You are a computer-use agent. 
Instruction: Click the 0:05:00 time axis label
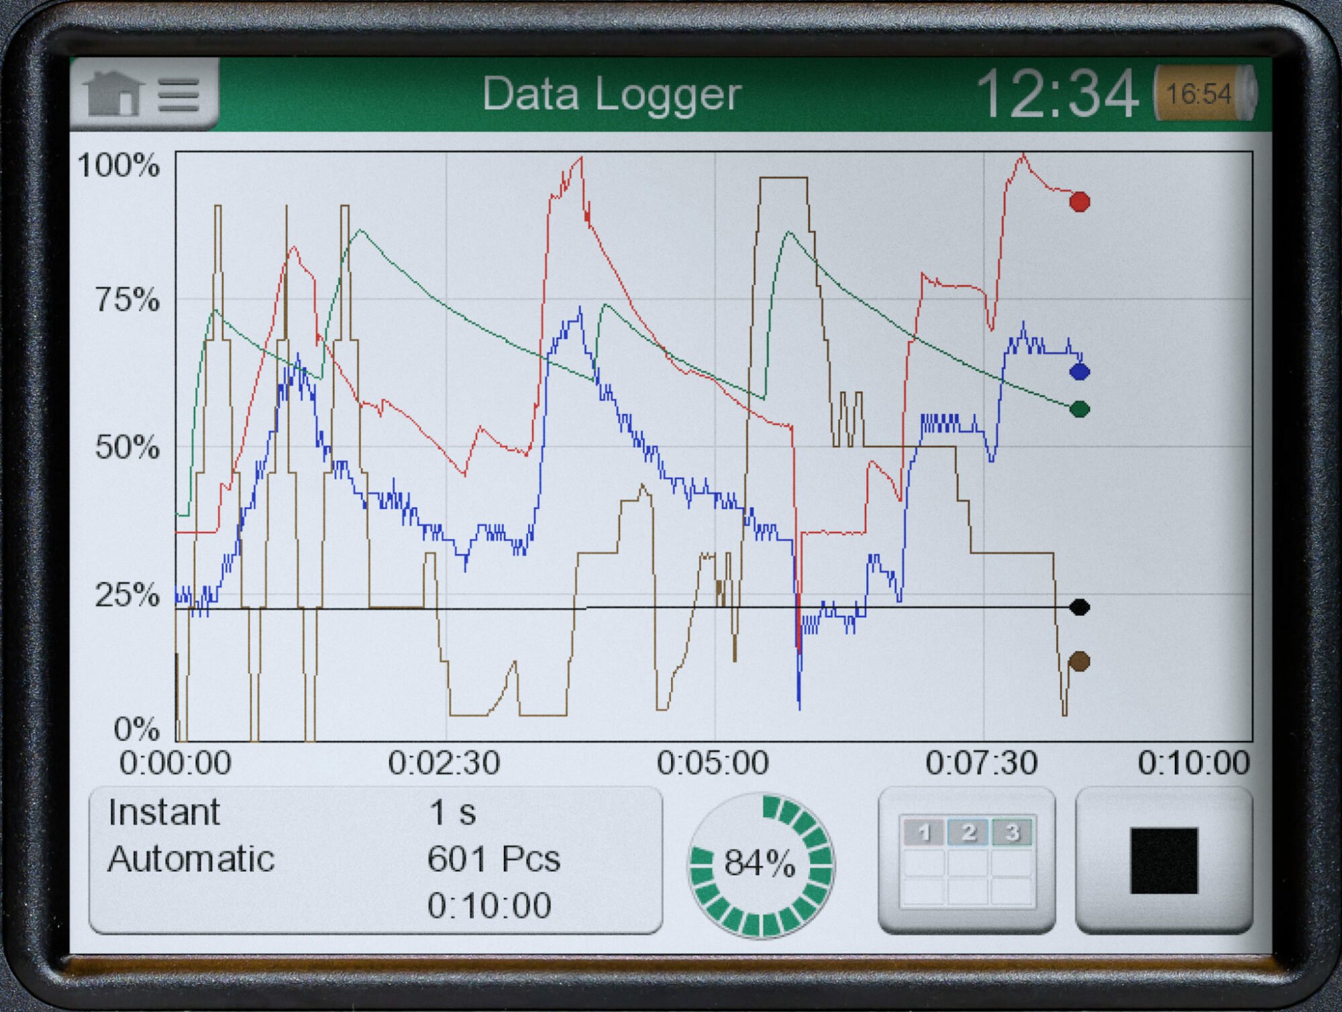coord(713,763)
